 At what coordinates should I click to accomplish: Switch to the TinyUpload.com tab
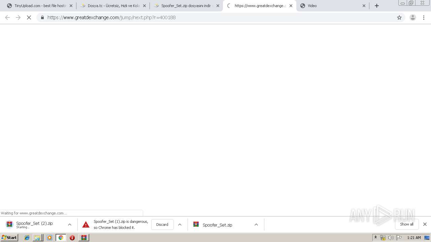[40, 6]
